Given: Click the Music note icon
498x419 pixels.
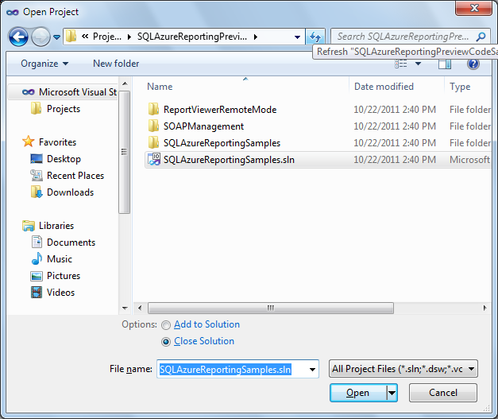Looking at the screenshot, I should [37, 258].
